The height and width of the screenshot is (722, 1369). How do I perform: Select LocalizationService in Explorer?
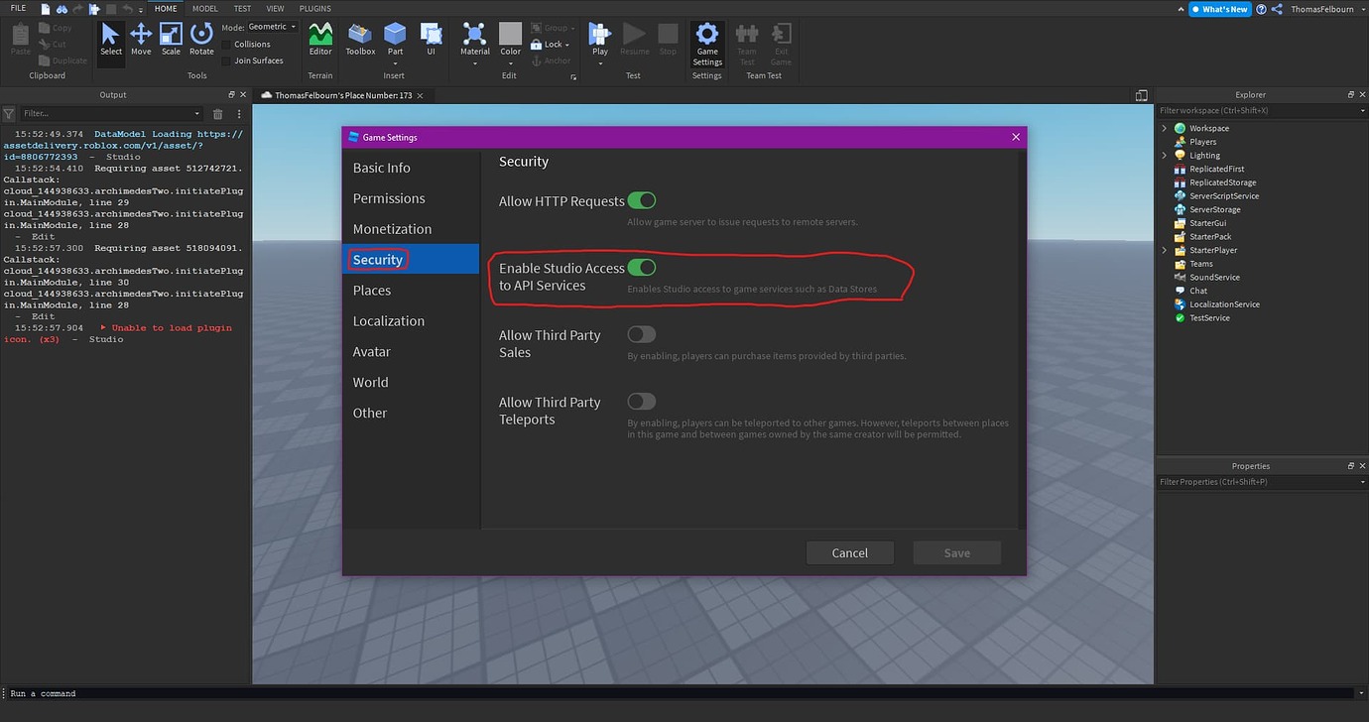1224,304
